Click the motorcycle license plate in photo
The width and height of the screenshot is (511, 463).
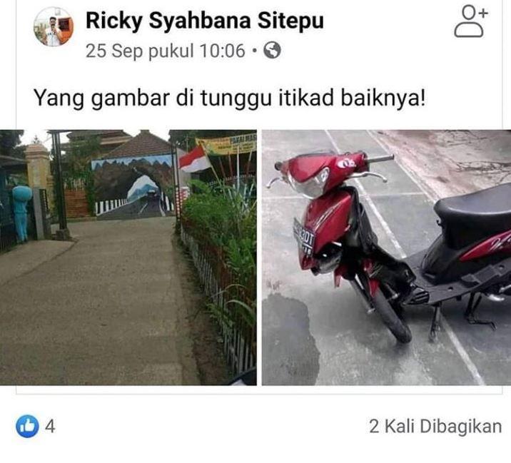pos(304,237)
